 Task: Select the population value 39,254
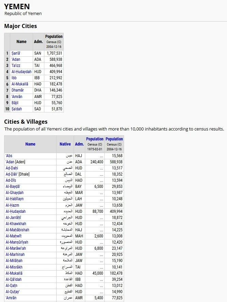click(117, 279)
